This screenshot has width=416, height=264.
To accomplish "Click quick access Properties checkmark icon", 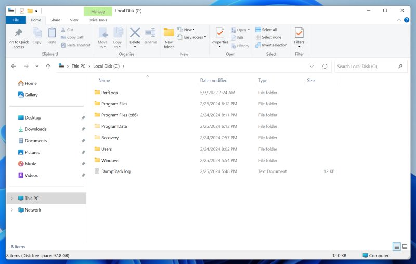I will pos(22,11).
